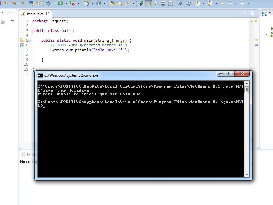Select the main.java editor tab

[35, 14]
